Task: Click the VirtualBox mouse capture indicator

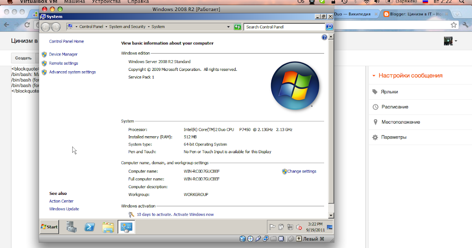Action: point(291,239)
